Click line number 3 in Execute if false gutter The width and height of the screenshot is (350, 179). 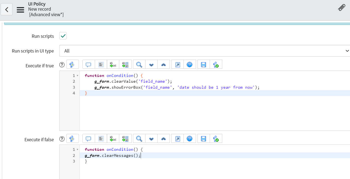[x=74, y=161]
